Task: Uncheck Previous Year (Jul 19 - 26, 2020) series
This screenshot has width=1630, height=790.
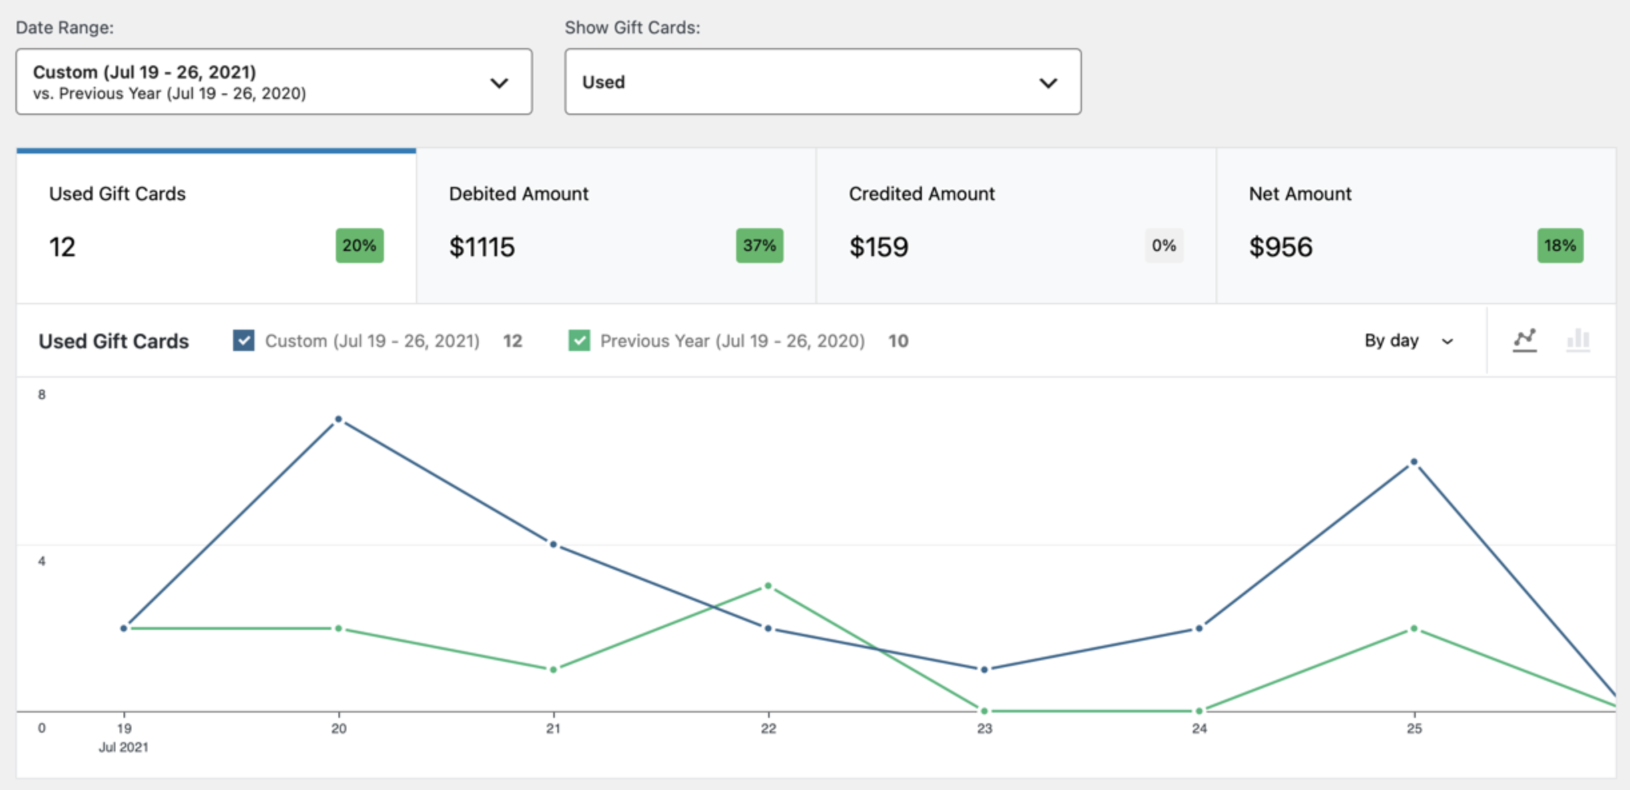Action: [579, 340]
